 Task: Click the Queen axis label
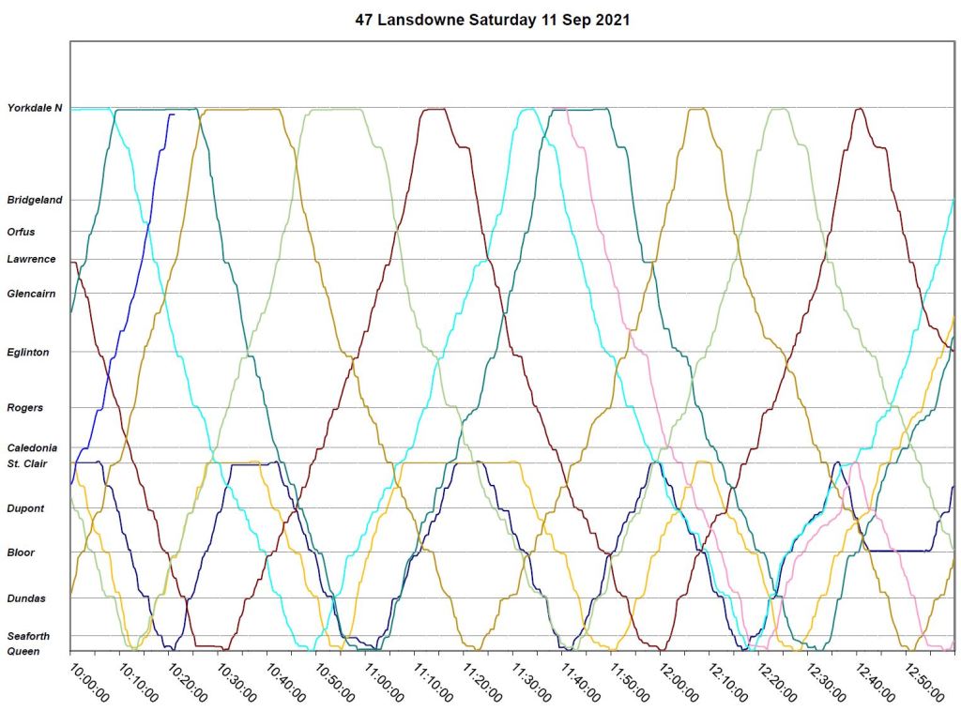[23, 650]
